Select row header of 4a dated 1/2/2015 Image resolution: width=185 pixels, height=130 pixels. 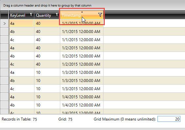4,48
